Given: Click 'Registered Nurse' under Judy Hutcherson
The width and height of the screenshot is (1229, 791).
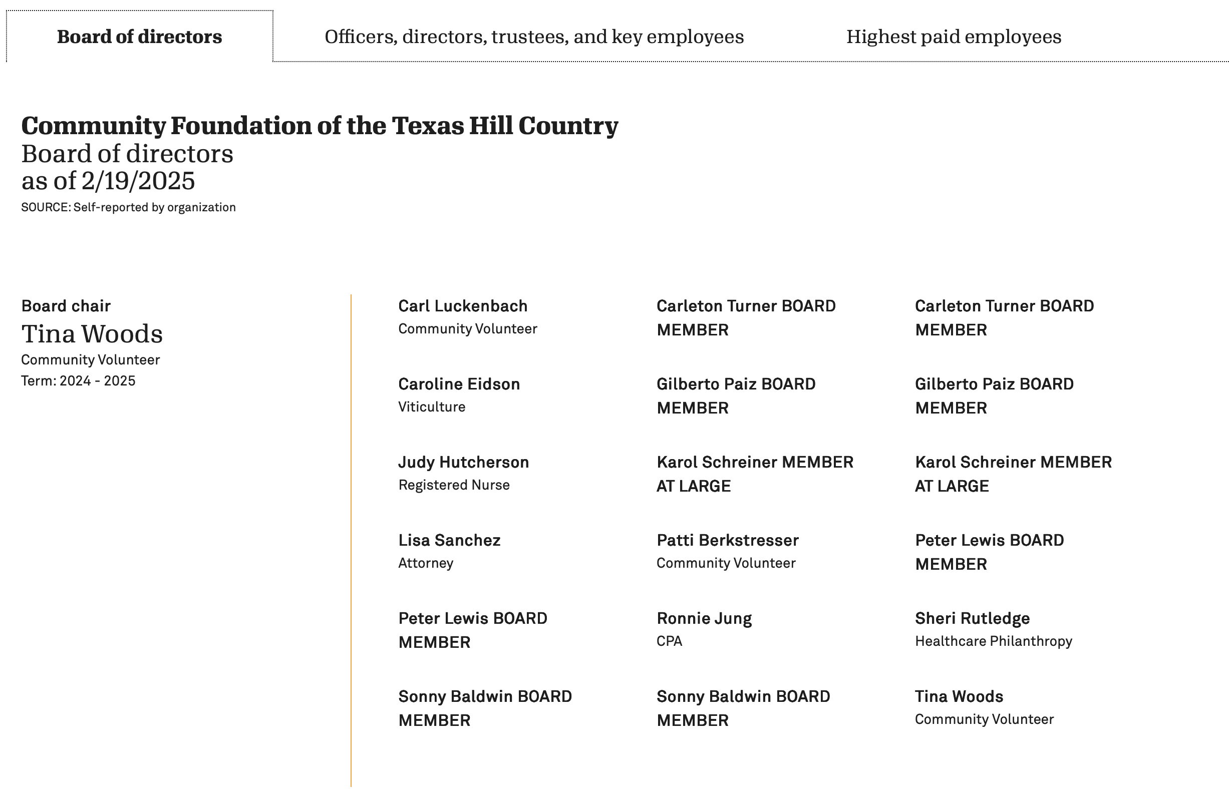Looking at the screenshot, I should pyautogui.click(x=454, y=485).
